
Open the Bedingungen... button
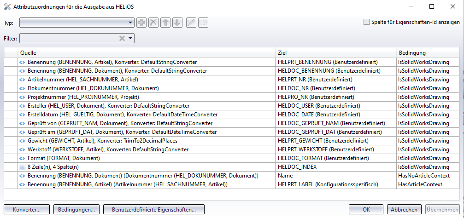[x=76, y=210]
